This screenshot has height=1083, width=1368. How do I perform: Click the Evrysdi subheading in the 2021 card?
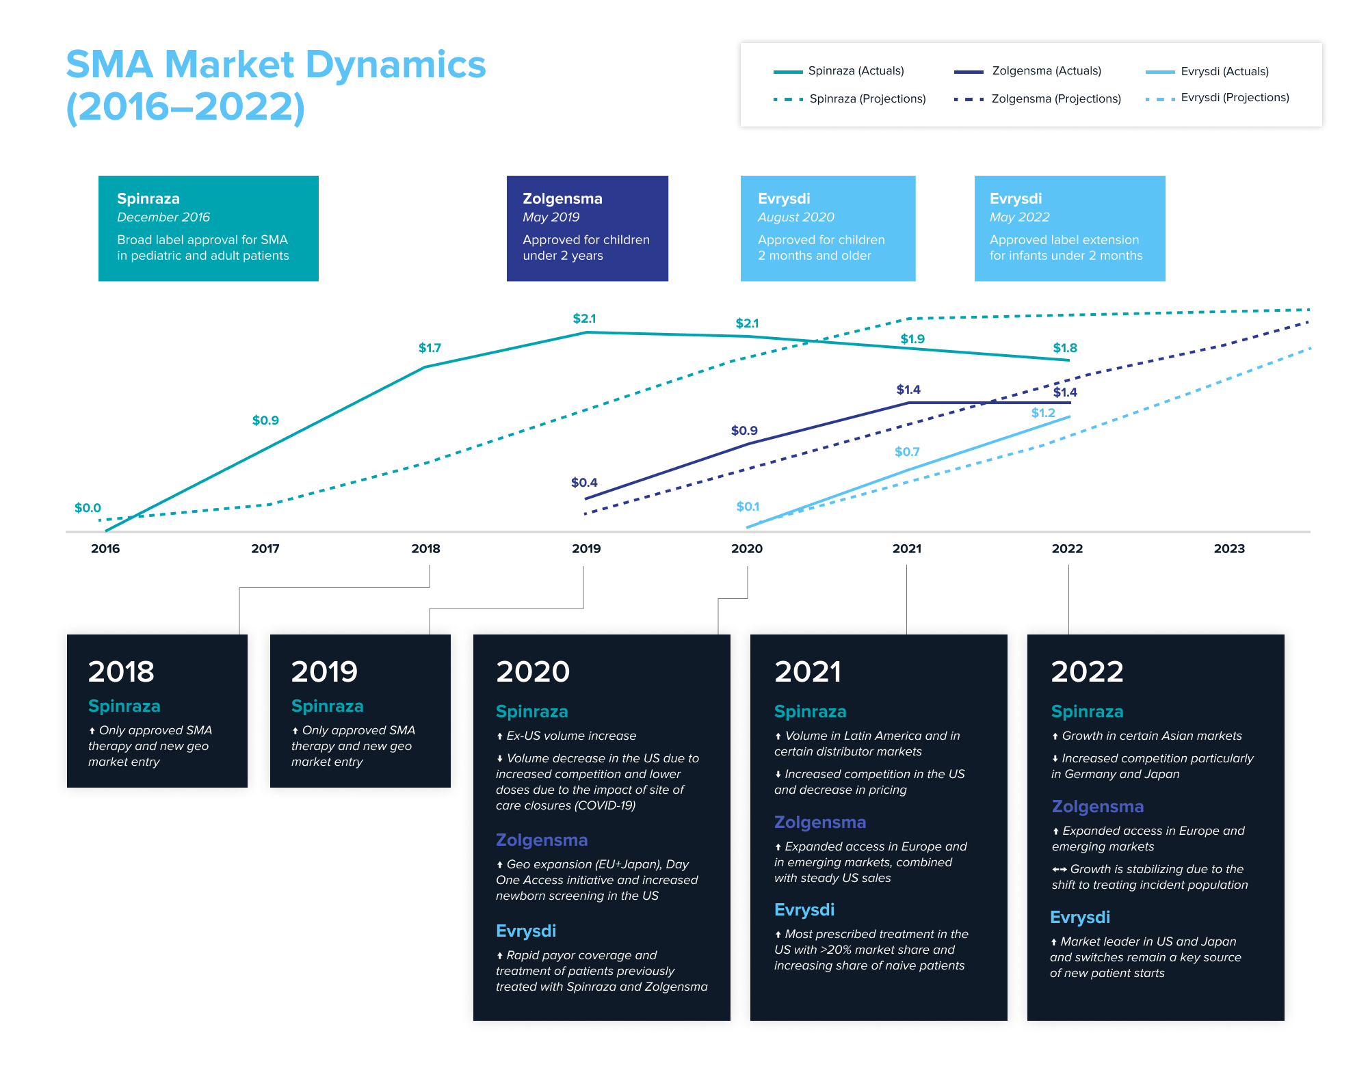pyautogui.click(x=804, y=910)
